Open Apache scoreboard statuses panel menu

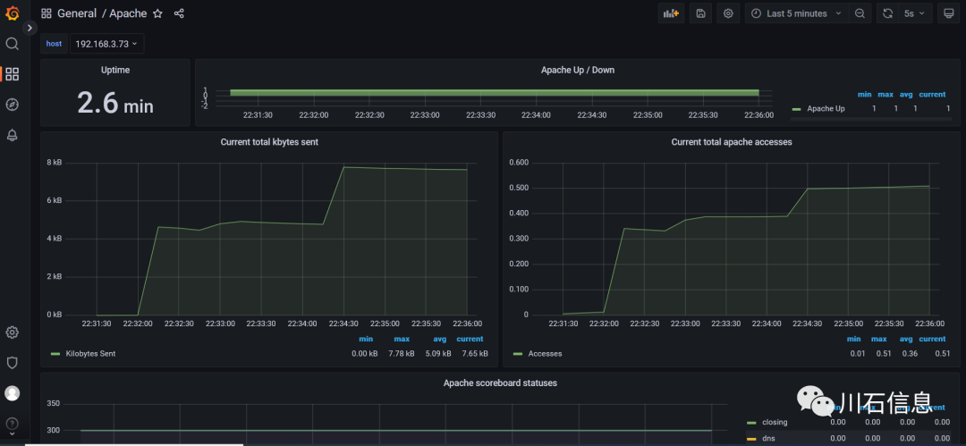tap(500, 383)
